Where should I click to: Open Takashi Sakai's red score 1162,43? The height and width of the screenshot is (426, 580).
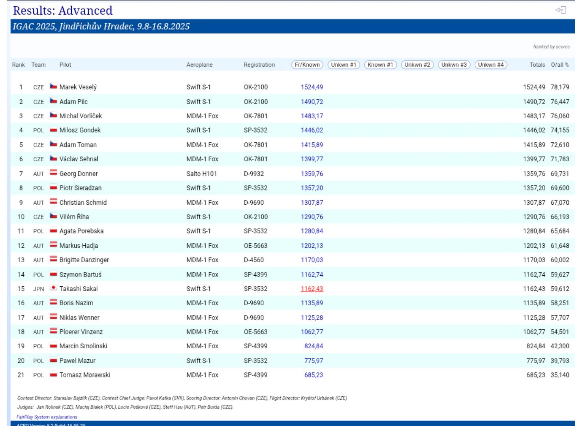click(x=312, y=289)
